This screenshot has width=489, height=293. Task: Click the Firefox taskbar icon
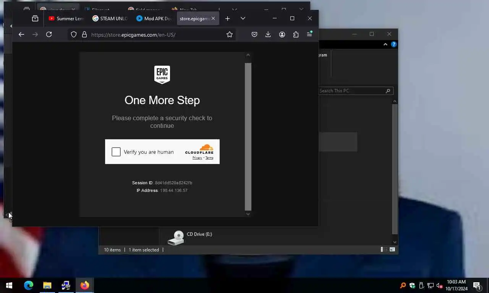[x=85, y=285]
